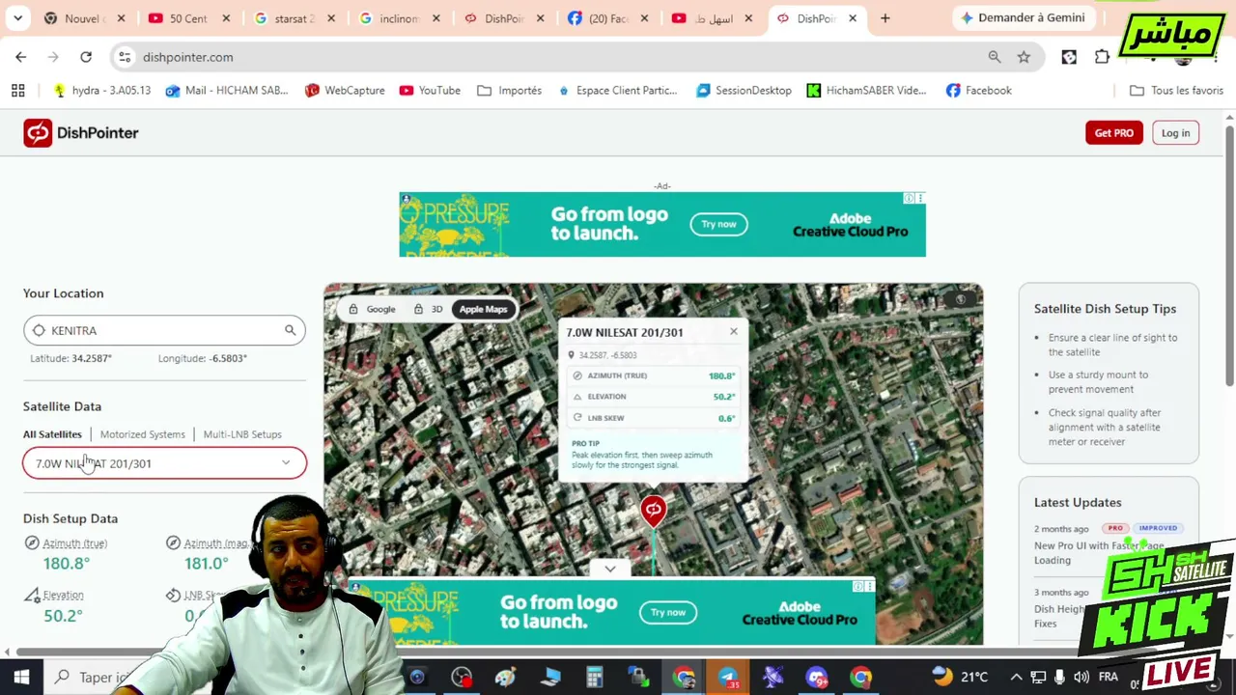Switch the map to 3D view
This screenshot has width=1236, height=695.
428,309
